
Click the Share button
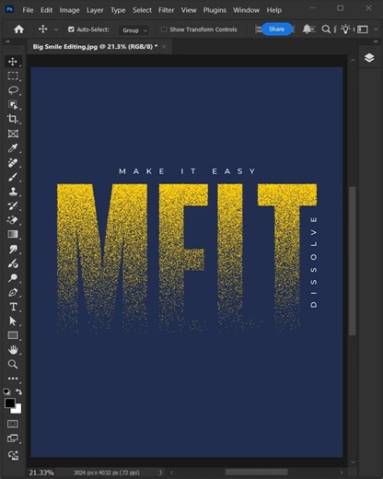click(x=276, y=29)
